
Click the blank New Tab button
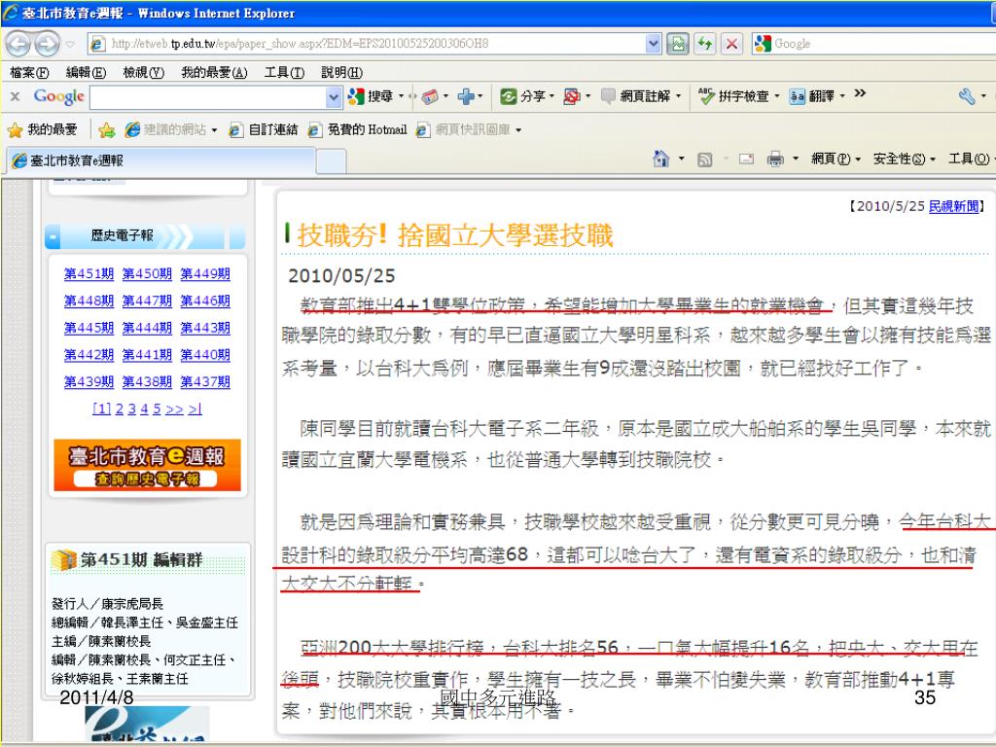331,161
